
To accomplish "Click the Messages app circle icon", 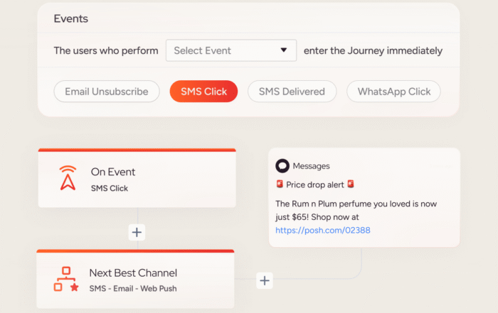I will point(282,166).
